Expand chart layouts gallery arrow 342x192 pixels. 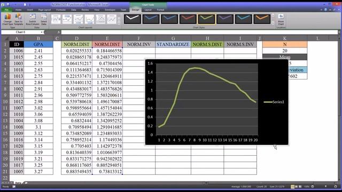click(x=119, y=23)
